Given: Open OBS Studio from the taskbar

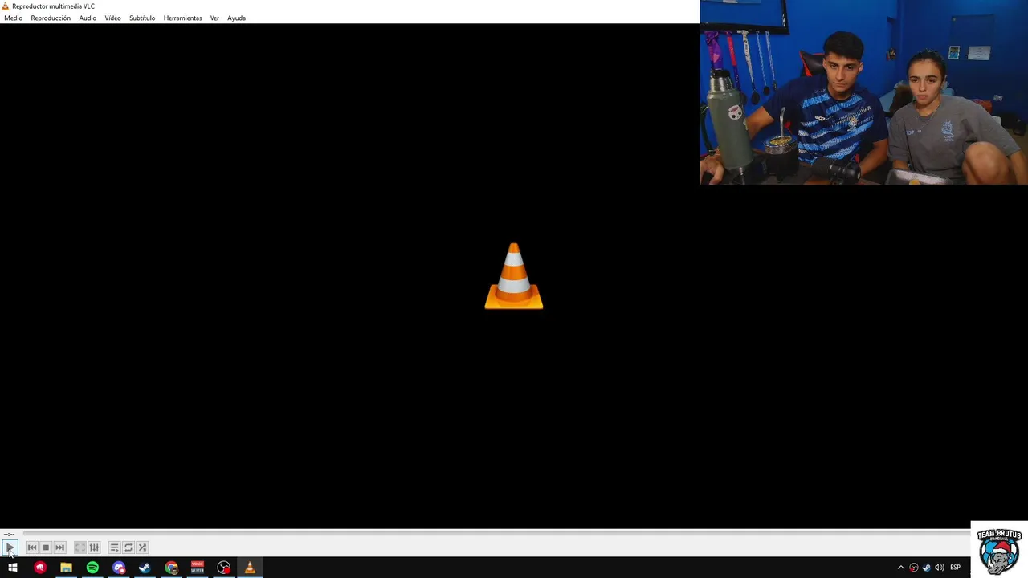Looking at the screenshot, I should pyautogui.click(x=223, y=568).
